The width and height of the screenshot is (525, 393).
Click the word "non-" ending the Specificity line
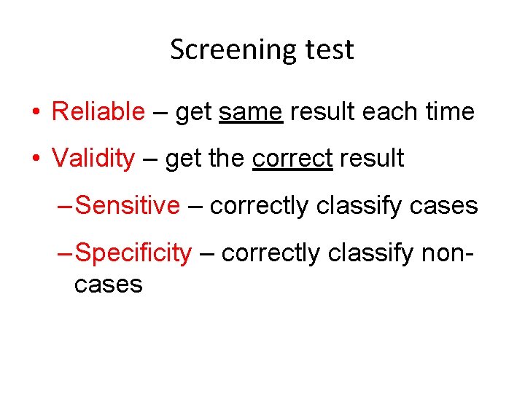(444, 253)
